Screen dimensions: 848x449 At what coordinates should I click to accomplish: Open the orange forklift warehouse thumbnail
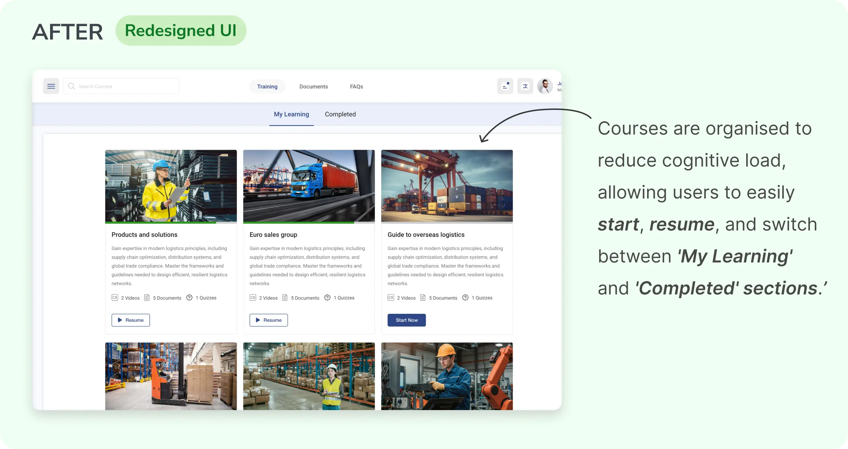pos(171,376)
